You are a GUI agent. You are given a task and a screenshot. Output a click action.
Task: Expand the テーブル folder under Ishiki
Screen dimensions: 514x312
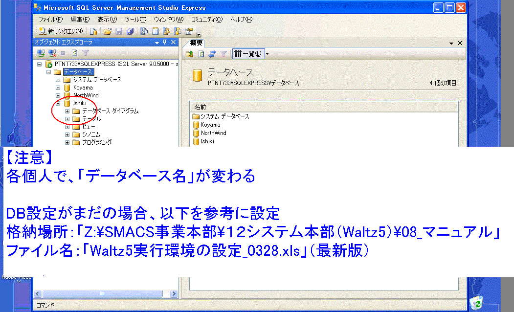67,119
